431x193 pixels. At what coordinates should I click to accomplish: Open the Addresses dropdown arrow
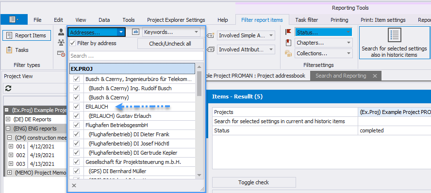click(121, 32)
